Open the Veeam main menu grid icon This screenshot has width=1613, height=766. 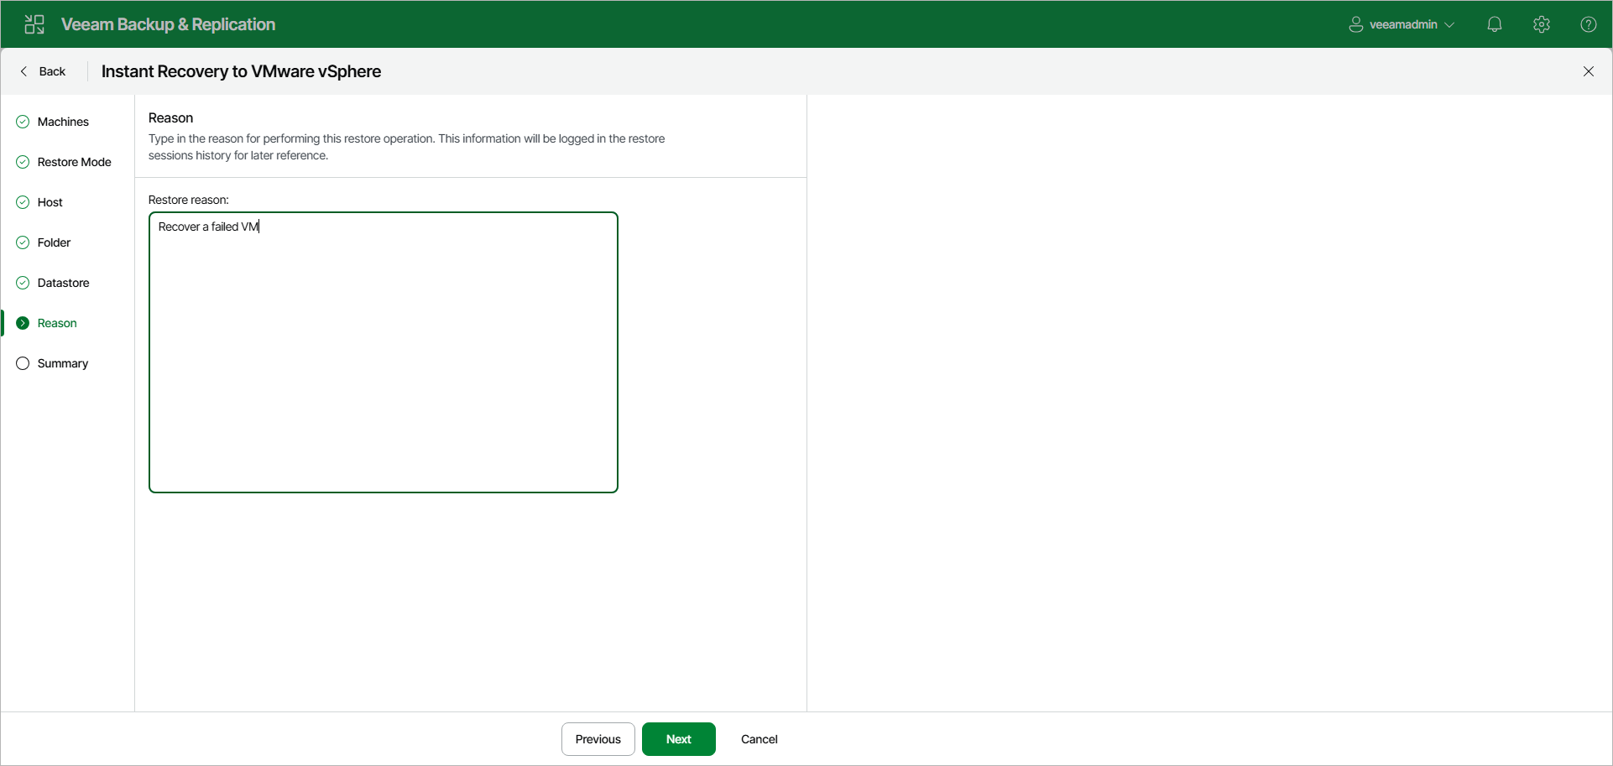click(x=34, y=24)
